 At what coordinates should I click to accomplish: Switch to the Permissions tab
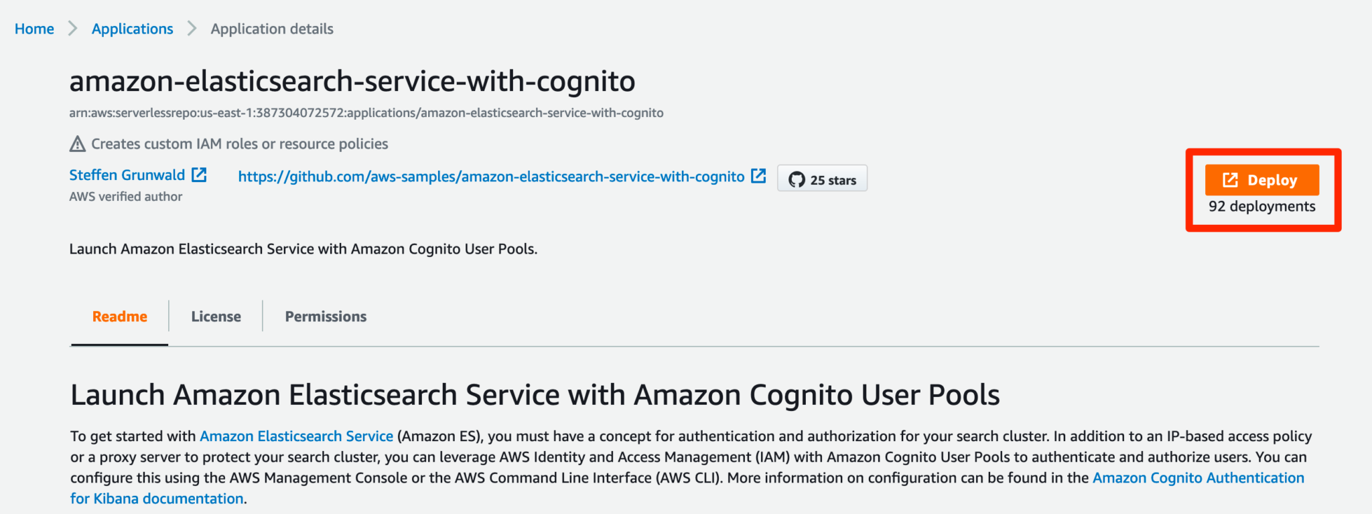[326, 316]
